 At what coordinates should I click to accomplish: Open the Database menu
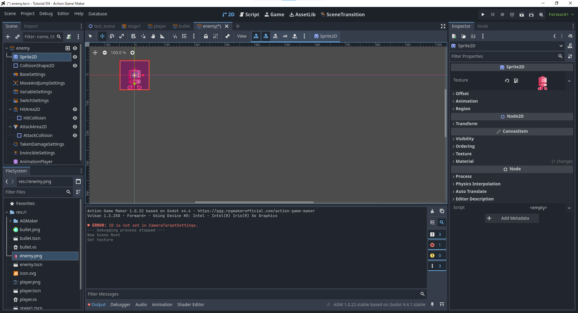pyautogui.click(x=98, y=14)
